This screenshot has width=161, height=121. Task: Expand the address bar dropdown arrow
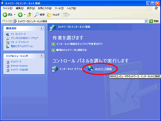coord(146,21)
